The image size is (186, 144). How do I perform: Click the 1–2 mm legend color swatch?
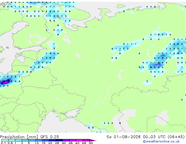pos(18,140)
